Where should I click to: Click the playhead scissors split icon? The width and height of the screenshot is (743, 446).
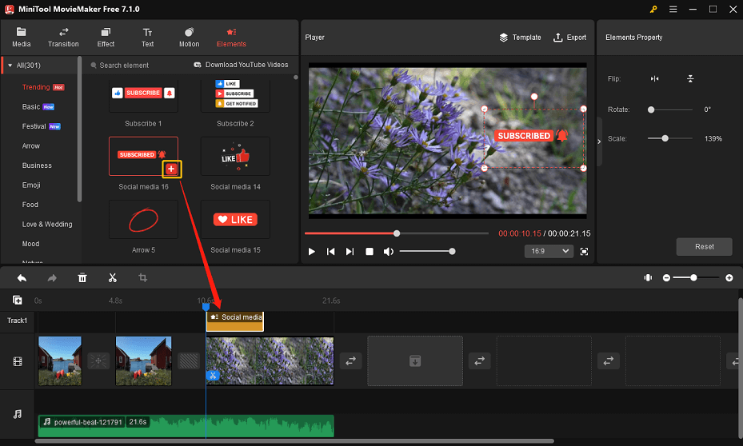[213, 376]
